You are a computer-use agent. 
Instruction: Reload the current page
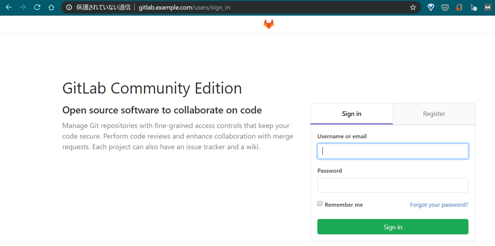(37, 7)
